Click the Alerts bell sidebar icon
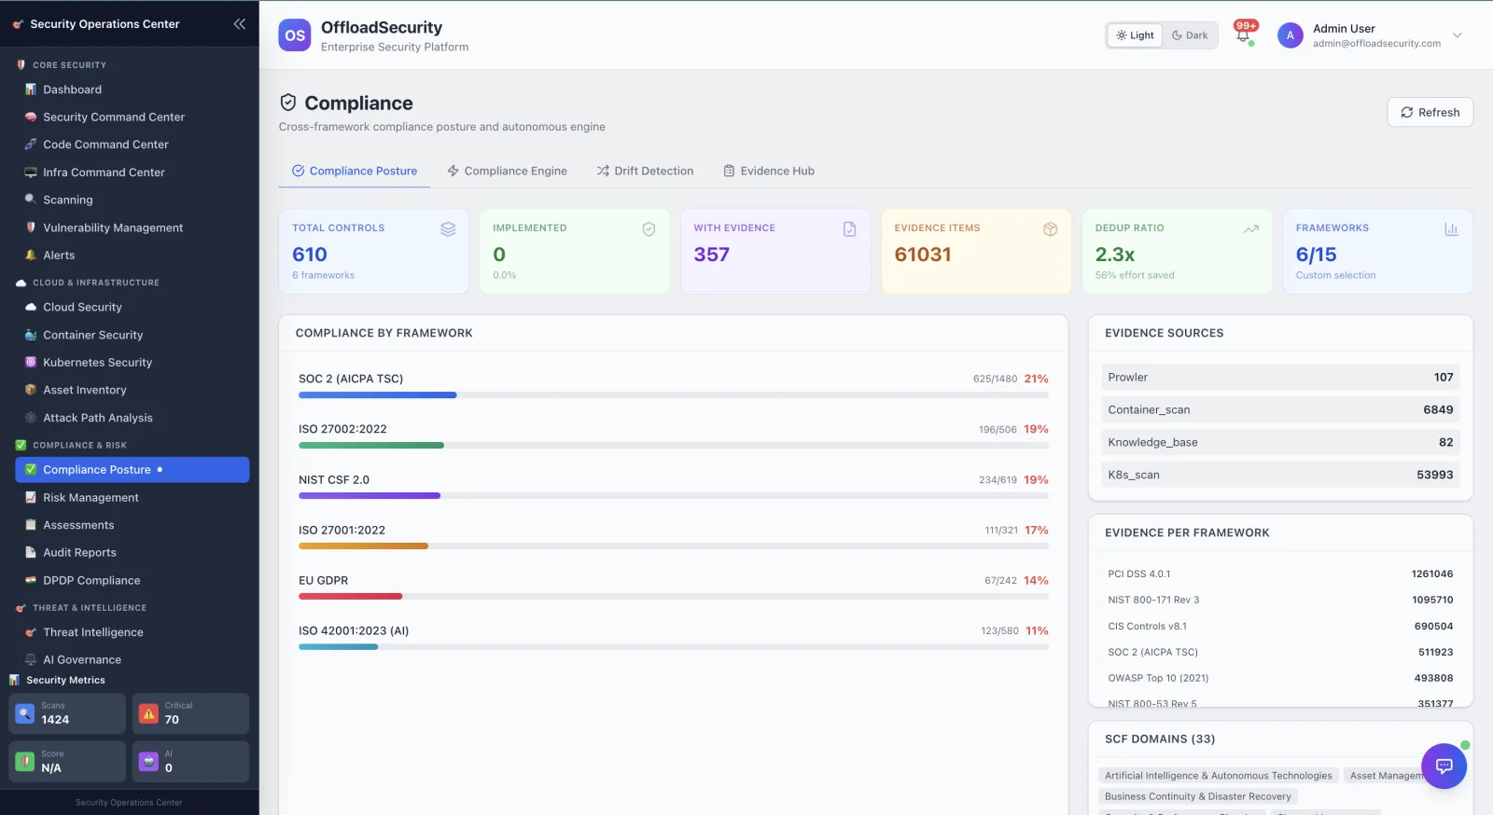Image resolution: width=1493 pixels, height=815 pixels. (x=31, y=255)
